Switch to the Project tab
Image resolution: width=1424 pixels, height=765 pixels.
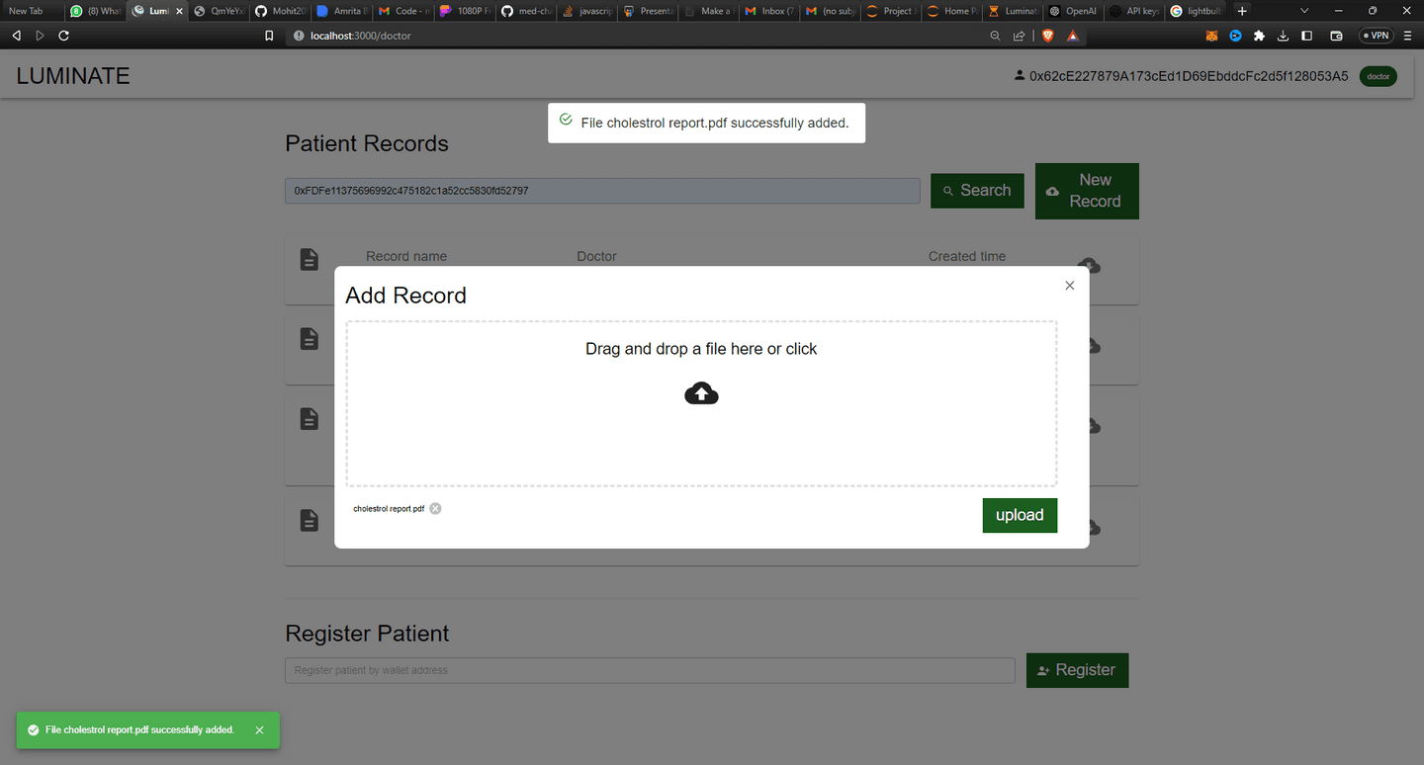pyautogui.click(x=893, y=11)
